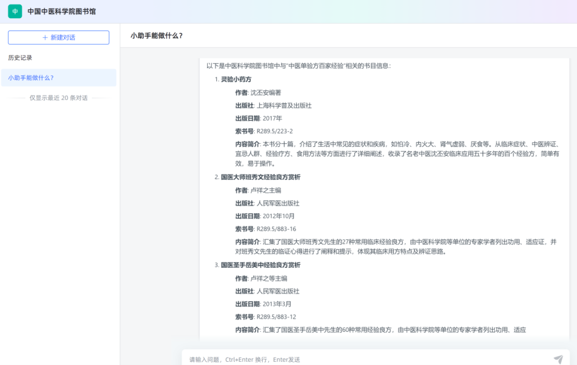The height and width of the screenshot is (365, 577).
Task: Click call number R289.5/883-16
Action: [x=276, y=229]
